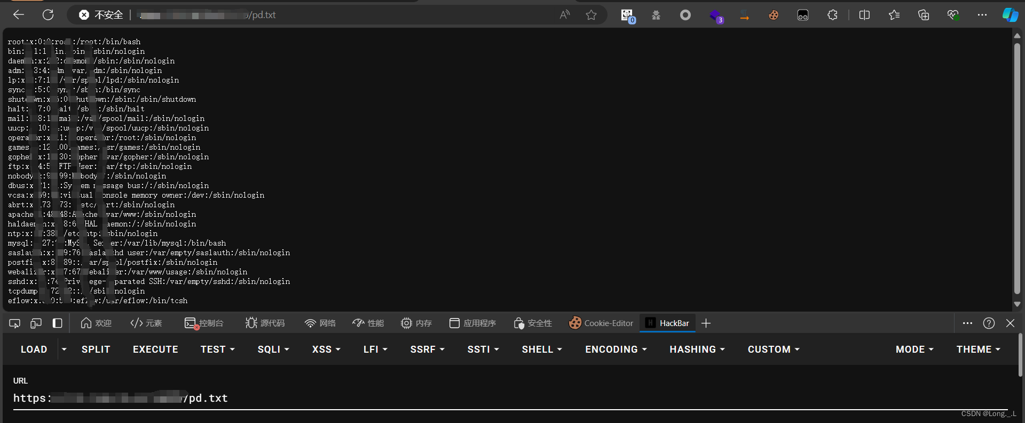The height and width of the screenshot is (423, 1025).
Task: Open the 网络 network tab
Action: pyautogui.click(x=320, y=323)
